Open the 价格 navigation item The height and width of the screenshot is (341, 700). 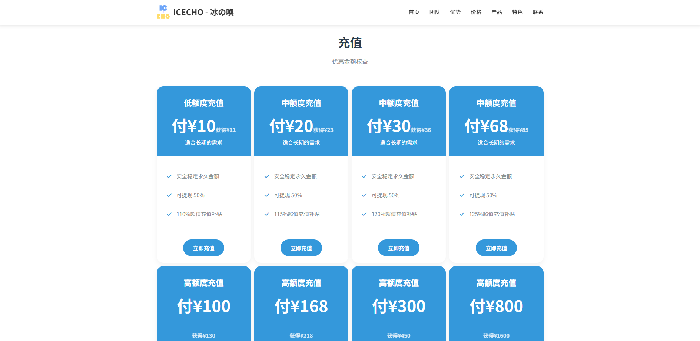click(476, 12)
